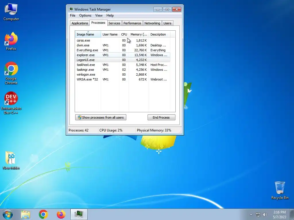
Task: Click the Task Manager taskbar button
Action: tap(79, 214)
